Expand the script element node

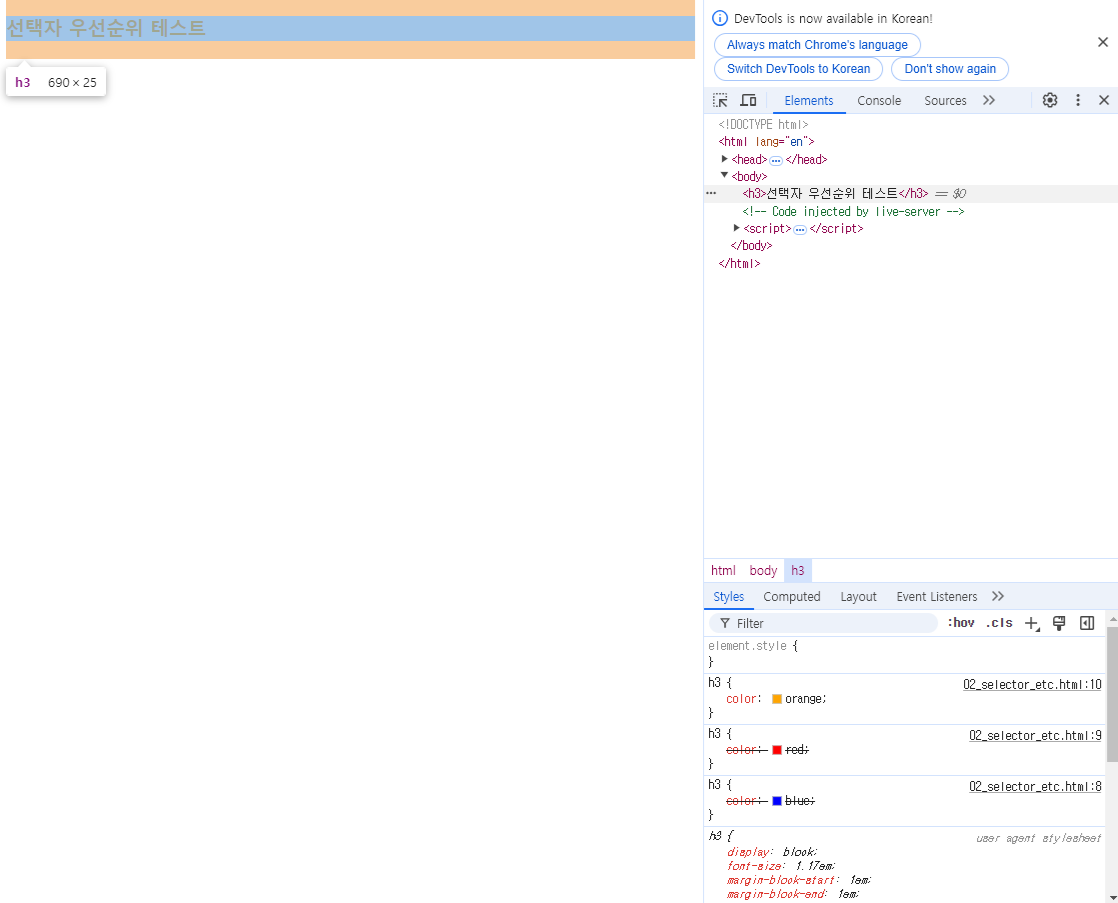(736, 228)
